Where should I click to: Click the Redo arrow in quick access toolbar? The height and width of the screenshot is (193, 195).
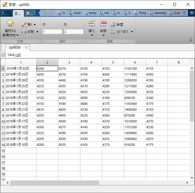(x=51, y=13)
